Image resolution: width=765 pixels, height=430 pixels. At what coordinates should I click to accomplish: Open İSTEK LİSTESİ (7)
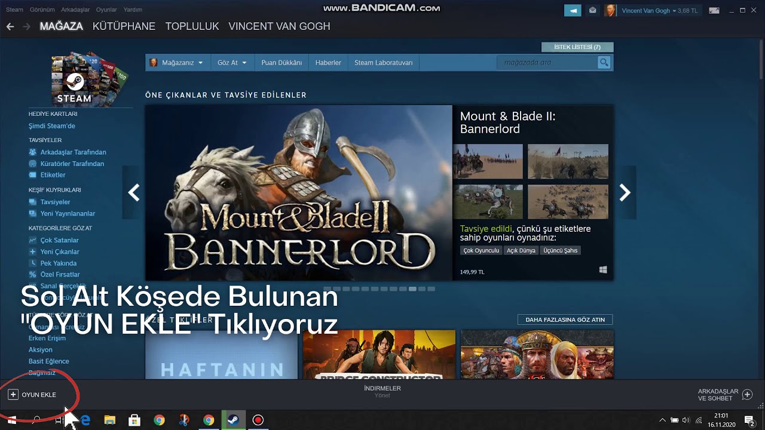pyautogui.click(x=577, y=47)
